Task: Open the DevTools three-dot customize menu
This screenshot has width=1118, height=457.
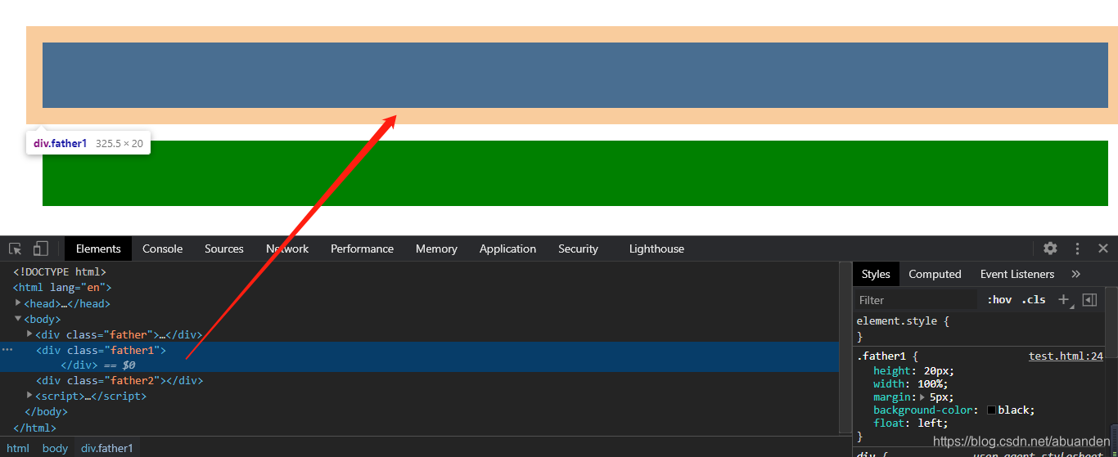Action: coord(1078,249)
